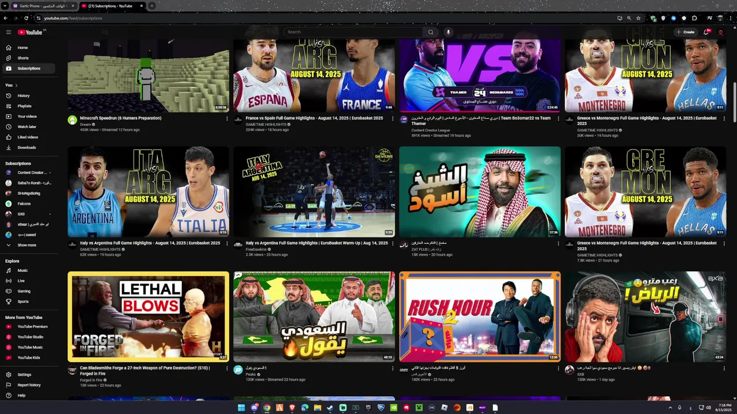Screen dimensions: 737x414
Task: Open options menu for France vs Spain video
Action: click(x=392, y=118)
